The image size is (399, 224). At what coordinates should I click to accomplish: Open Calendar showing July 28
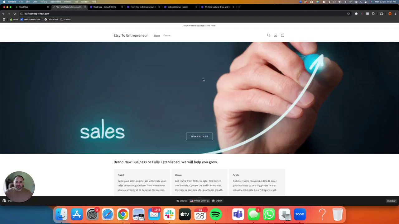coord(200,214)
